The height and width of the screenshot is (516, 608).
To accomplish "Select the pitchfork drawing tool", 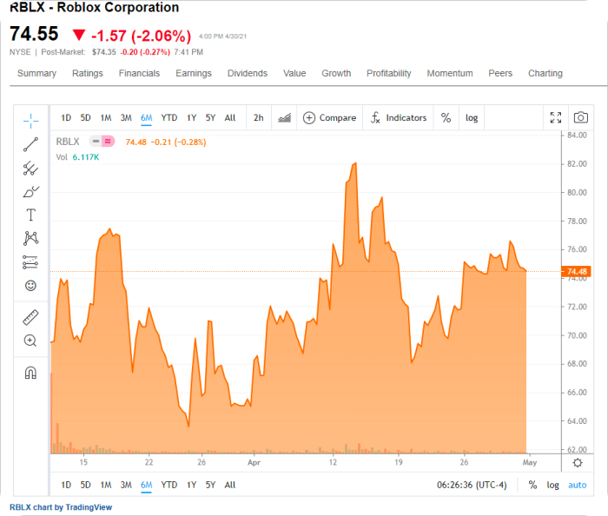I will pyautogui.click(x=30, y=169).
